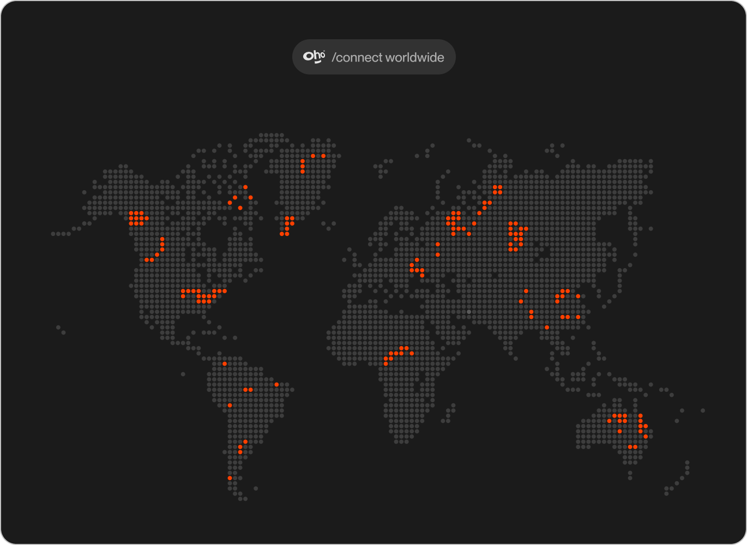Click the Oho logo icon

314,57
